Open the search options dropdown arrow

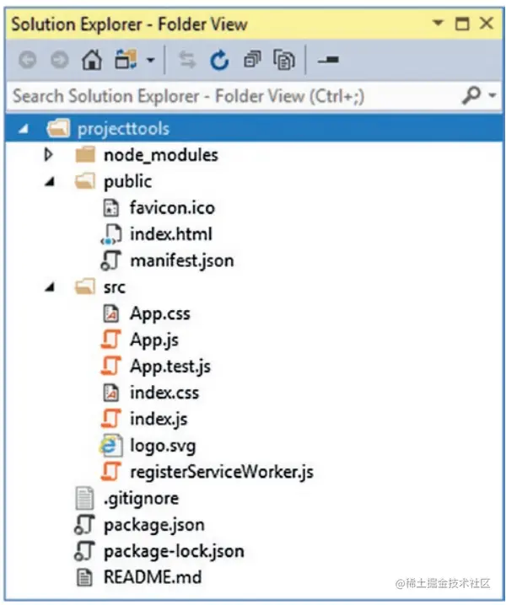(x=493, y=95)
